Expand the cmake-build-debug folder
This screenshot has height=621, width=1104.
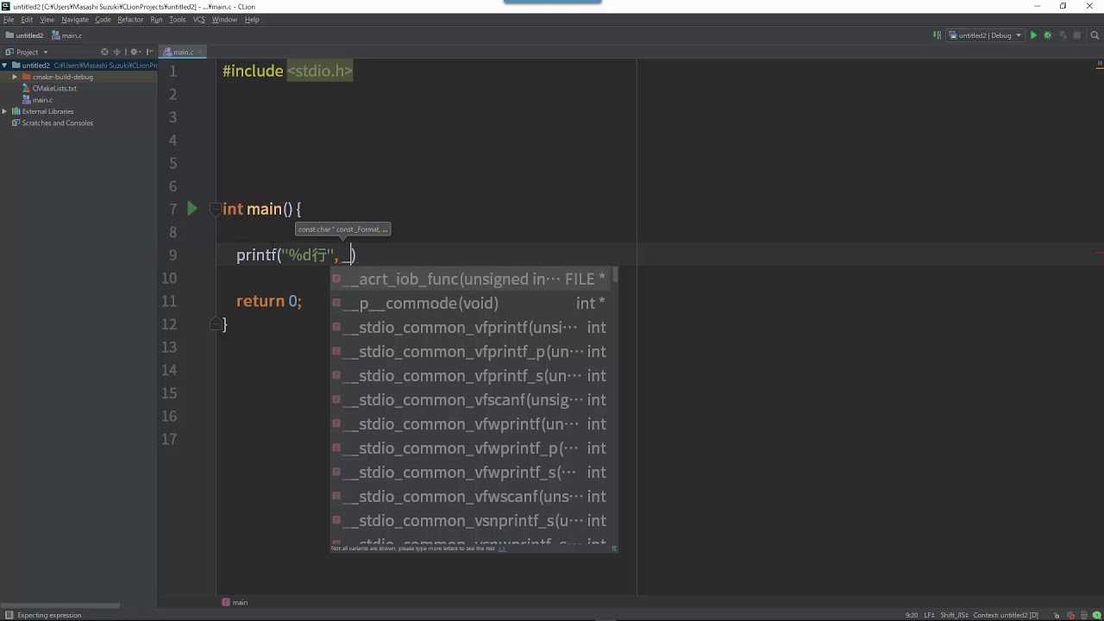point(15,77)
